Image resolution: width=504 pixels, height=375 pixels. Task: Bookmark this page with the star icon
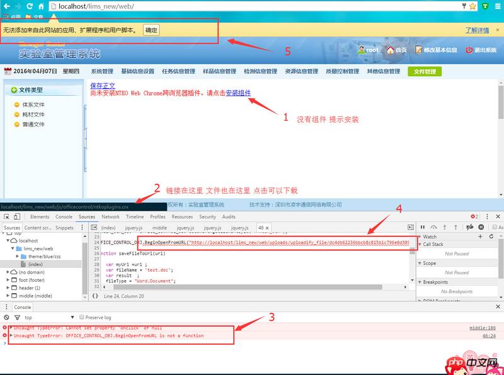[472, 6]
